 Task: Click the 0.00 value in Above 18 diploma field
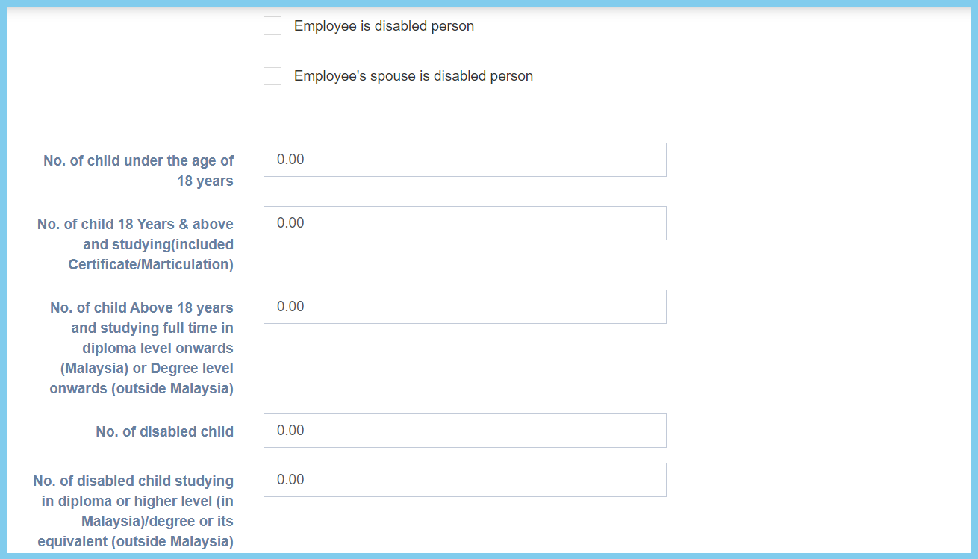(290, 307)
